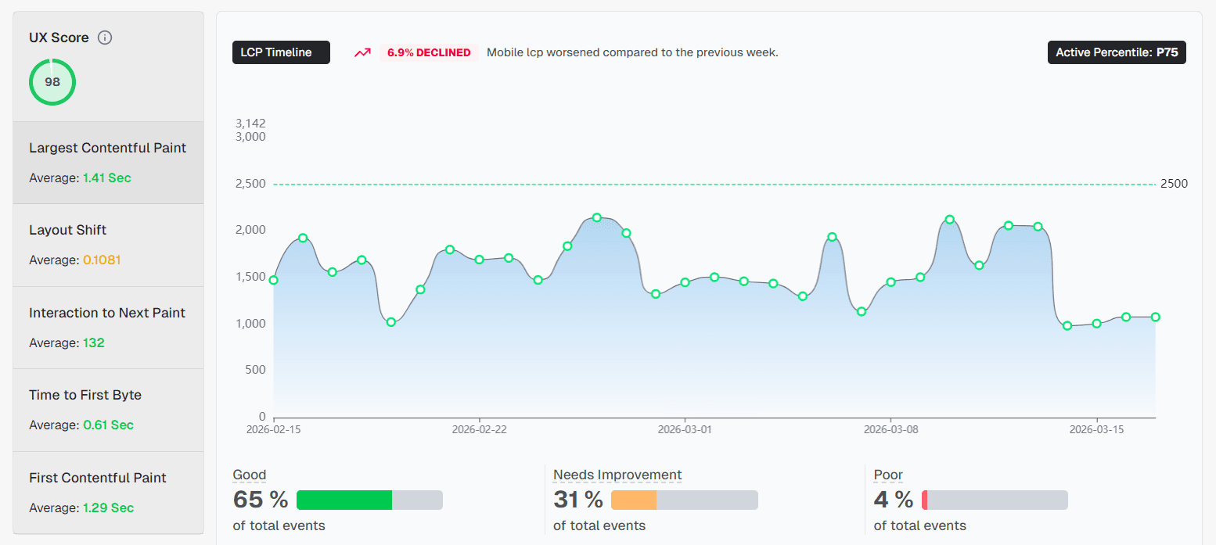
Task: Click the 6.9% DECLINED label
Action: [429, 52]
